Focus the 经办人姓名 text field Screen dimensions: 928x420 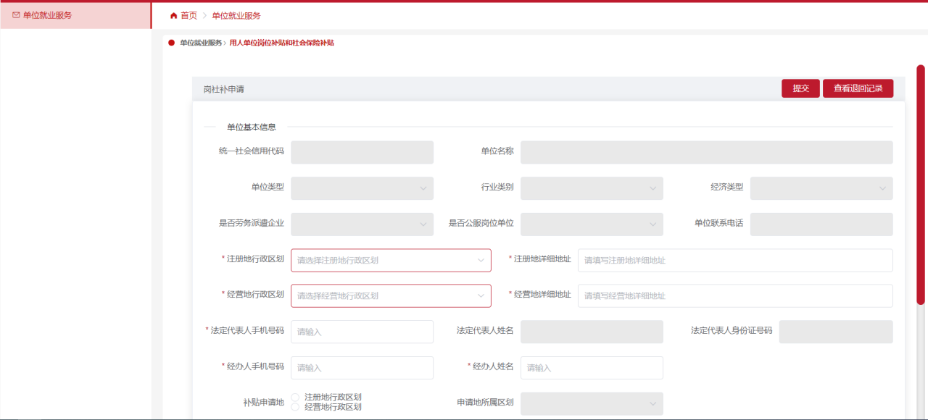point(592,368)
